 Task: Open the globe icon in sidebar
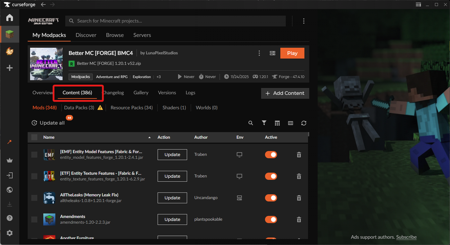pos(9,190)
